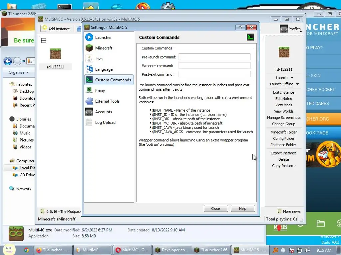Open the Profiles dropdown in MultiMC
Screen dimensions: 341x255
(291, 29)
